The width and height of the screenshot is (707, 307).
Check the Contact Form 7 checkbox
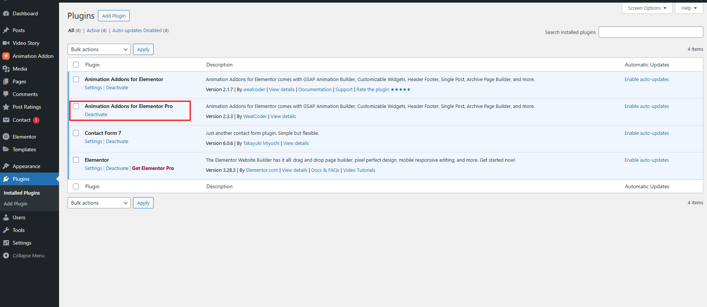[x=76, y=133]
